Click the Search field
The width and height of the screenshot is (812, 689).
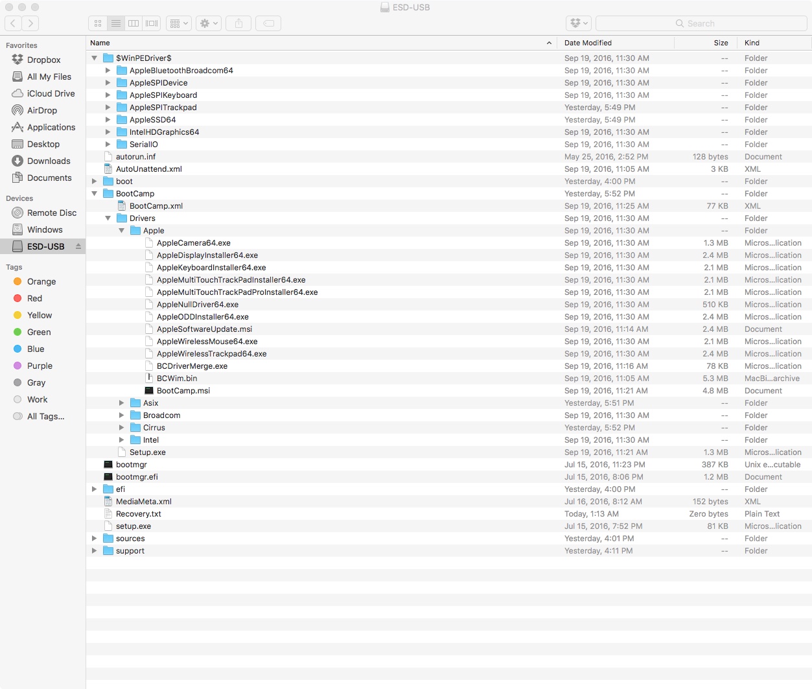coord(701,23)
